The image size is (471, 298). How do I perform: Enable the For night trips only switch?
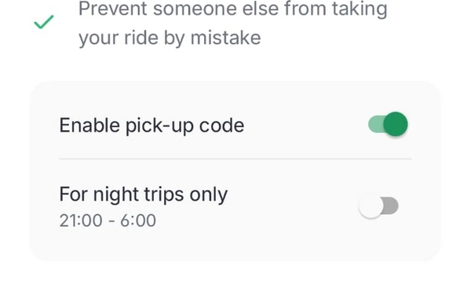(x=378, y=206)
